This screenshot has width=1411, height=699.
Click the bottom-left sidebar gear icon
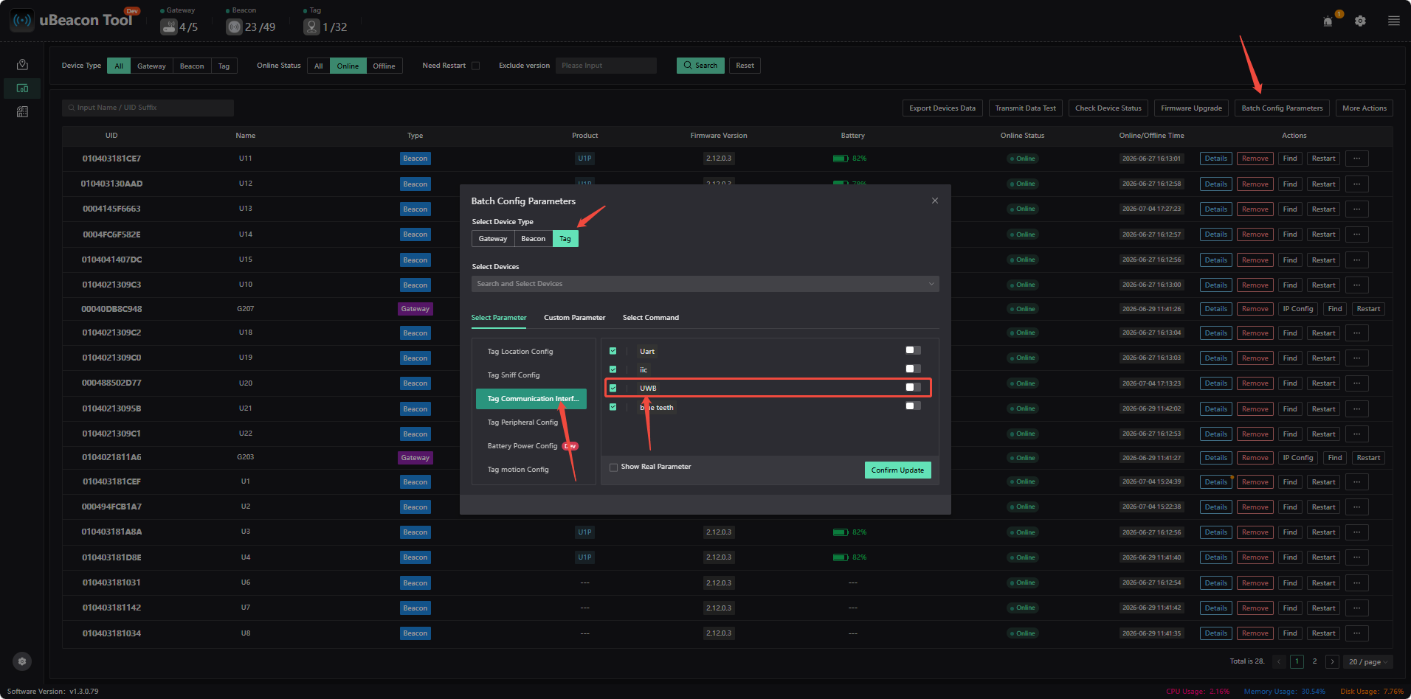pos(22,661)
